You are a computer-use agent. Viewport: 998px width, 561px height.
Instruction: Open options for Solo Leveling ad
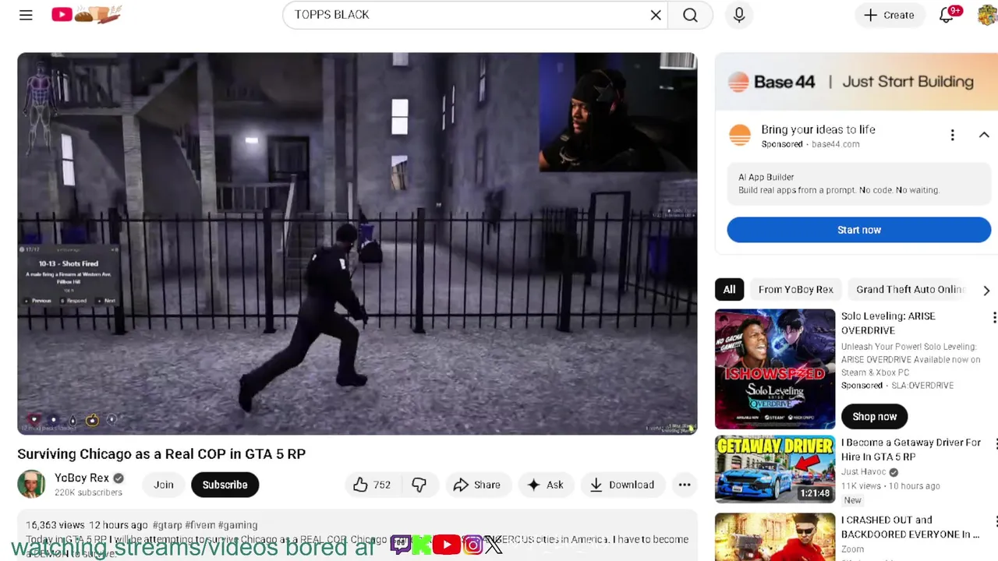[994, 317]
